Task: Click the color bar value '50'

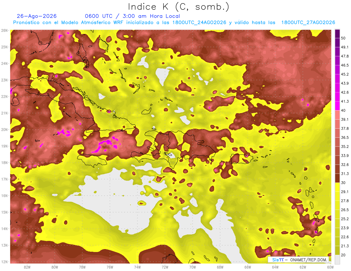Action: coord(344,38)
